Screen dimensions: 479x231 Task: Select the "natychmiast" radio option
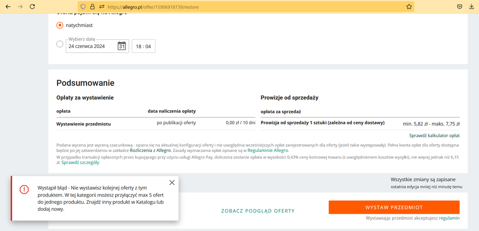point(60,25)
